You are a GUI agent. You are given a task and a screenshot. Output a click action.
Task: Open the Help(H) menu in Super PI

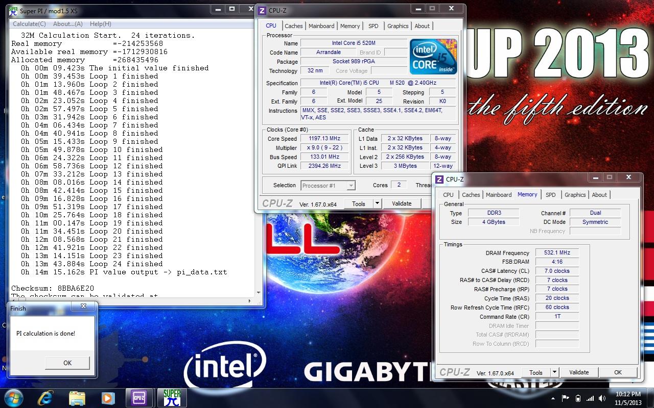pyautogui.click(x=100, y=24)
